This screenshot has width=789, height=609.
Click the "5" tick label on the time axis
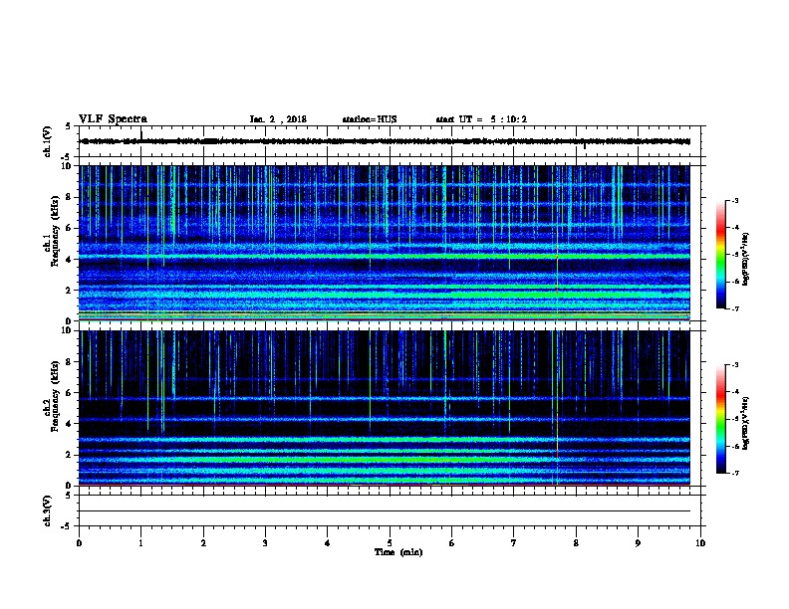coord(390,543)
